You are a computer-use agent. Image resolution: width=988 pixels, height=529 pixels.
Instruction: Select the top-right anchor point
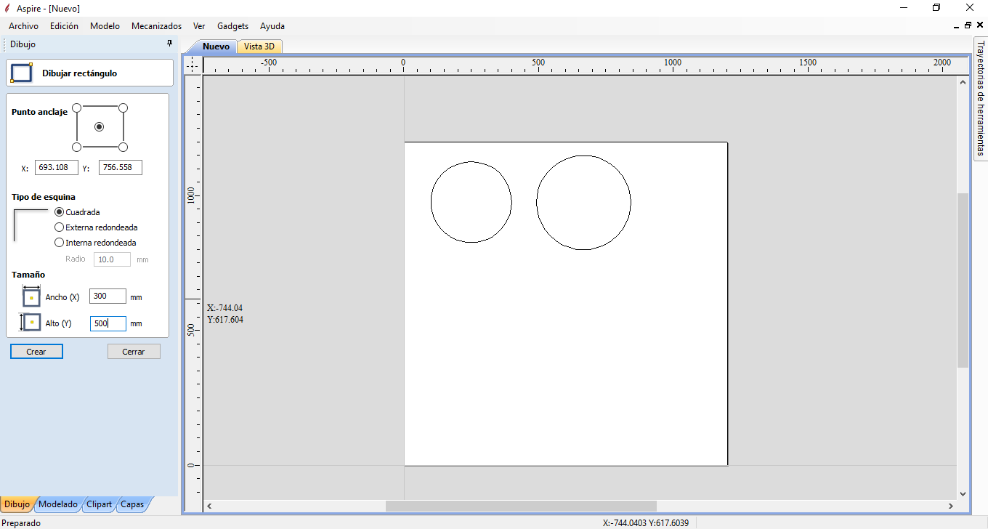click(x=123, y=108)
